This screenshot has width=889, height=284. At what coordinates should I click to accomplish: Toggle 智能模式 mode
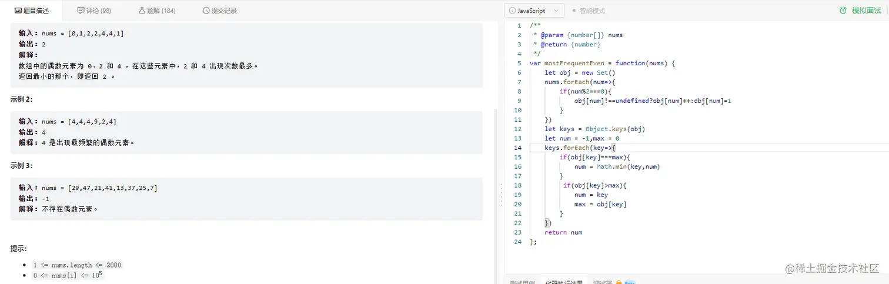589,11
